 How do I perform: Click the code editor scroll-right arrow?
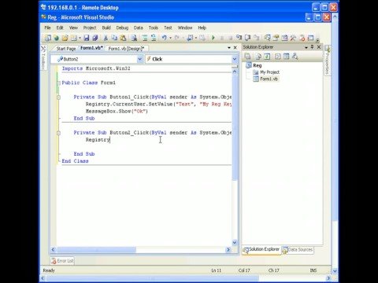(x=228, y=250)
